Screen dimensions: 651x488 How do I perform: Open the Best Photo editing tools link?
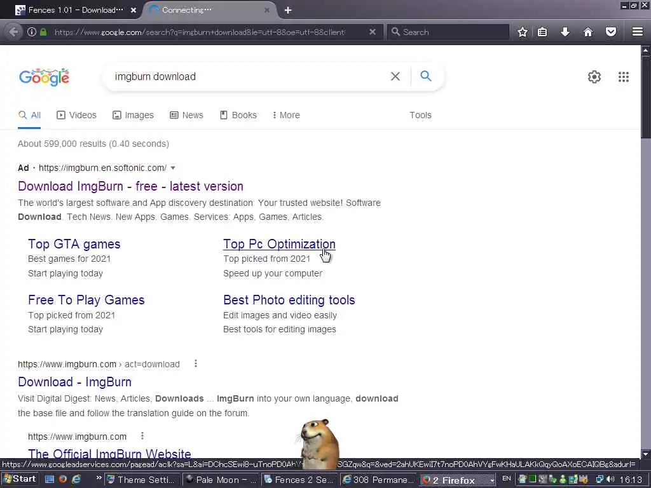pos(289,300)
